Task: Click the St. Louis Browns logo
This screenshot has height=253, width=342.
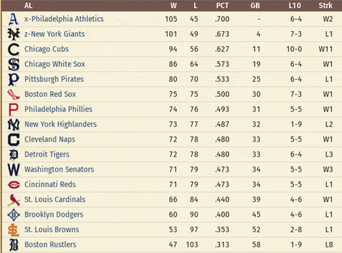Action: point(14,230)
